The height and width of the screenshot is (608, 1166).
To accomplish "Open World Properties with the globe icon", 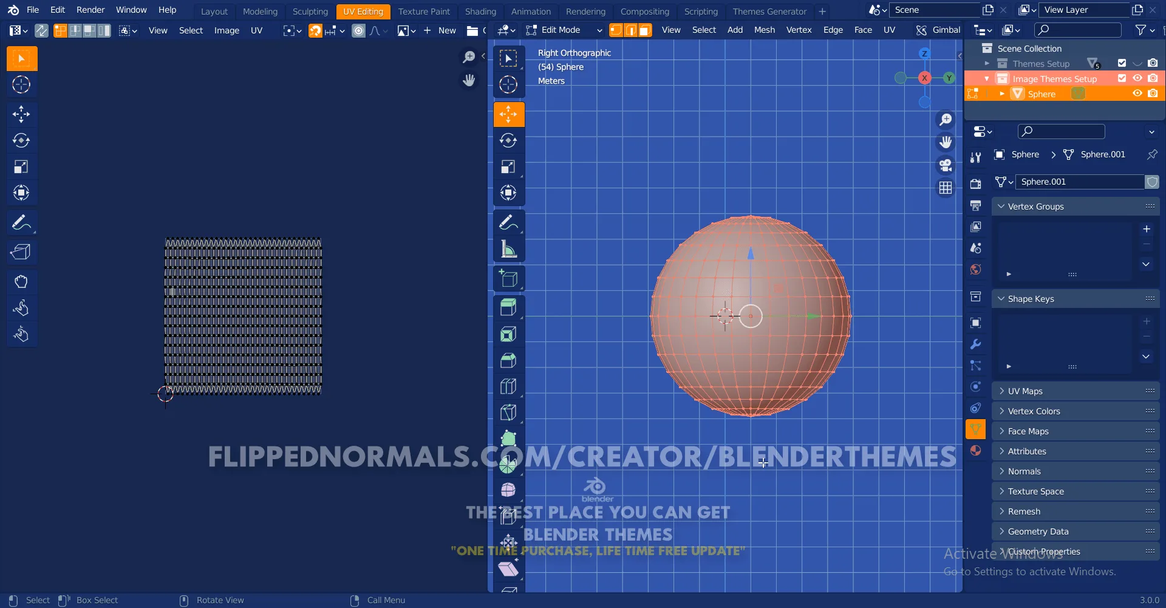I will (x=976, y=269).
